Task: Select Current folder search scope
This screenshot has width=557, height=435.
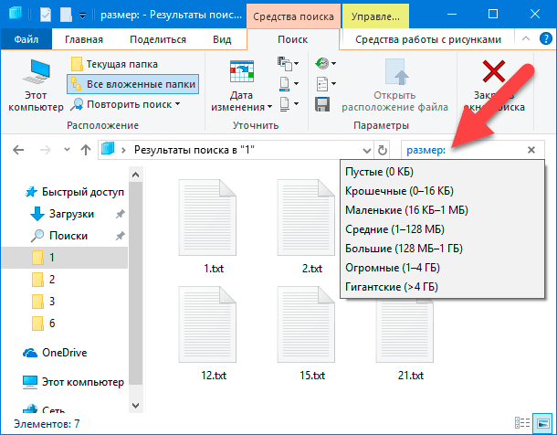Action: 114,64
